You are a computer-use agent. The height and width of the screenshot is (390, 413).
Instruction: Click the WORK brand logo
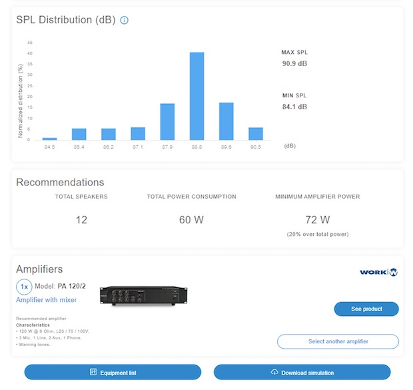coord(378,272)
